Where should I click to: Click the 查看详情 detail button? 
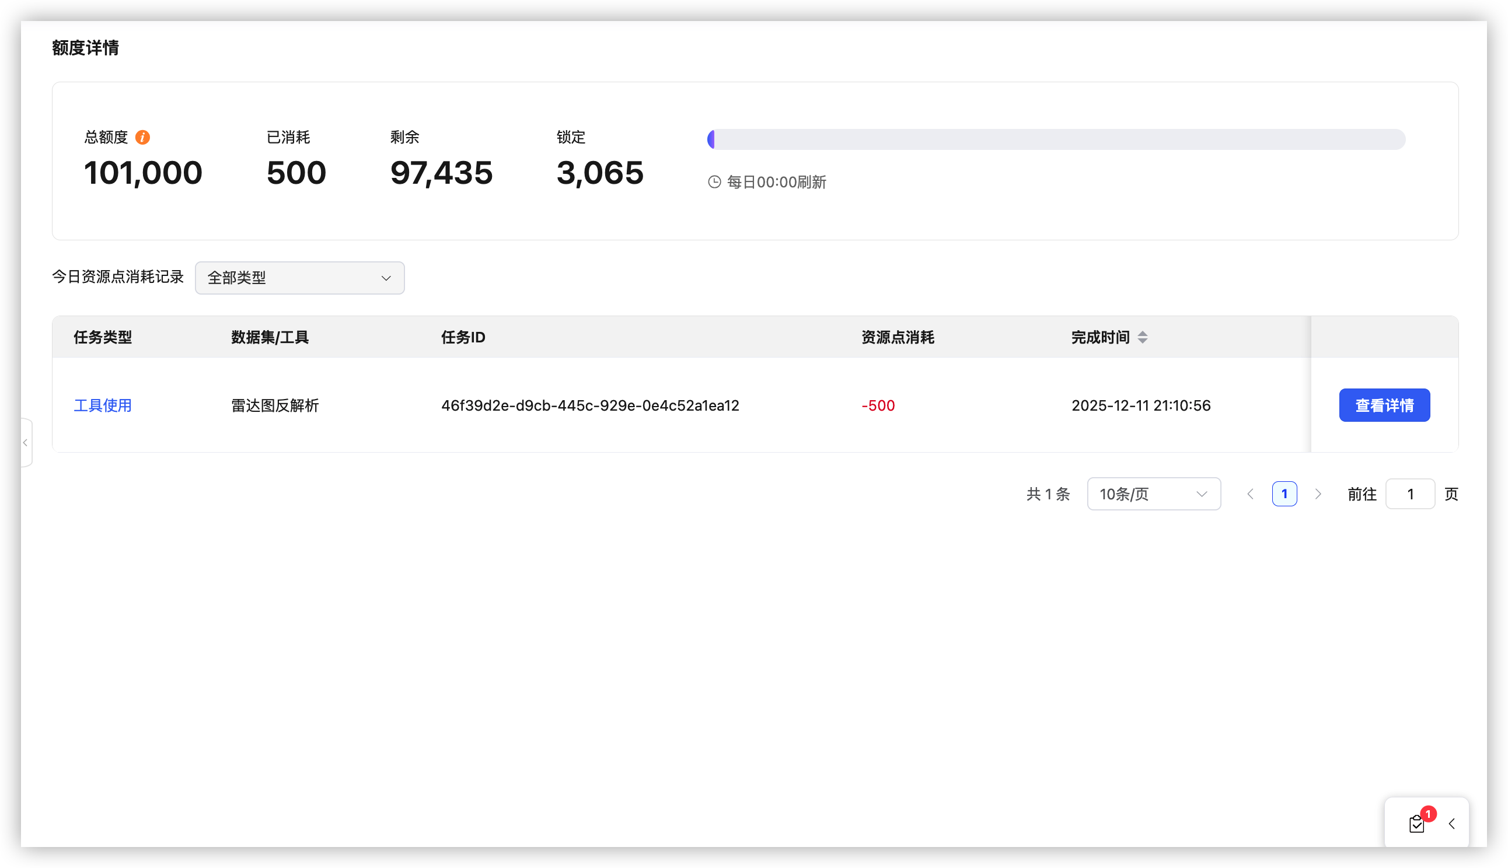click(x=1384, y=405)
